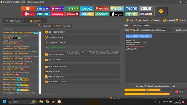Choose the Infinix brand logo

click(x=131, y=14)
